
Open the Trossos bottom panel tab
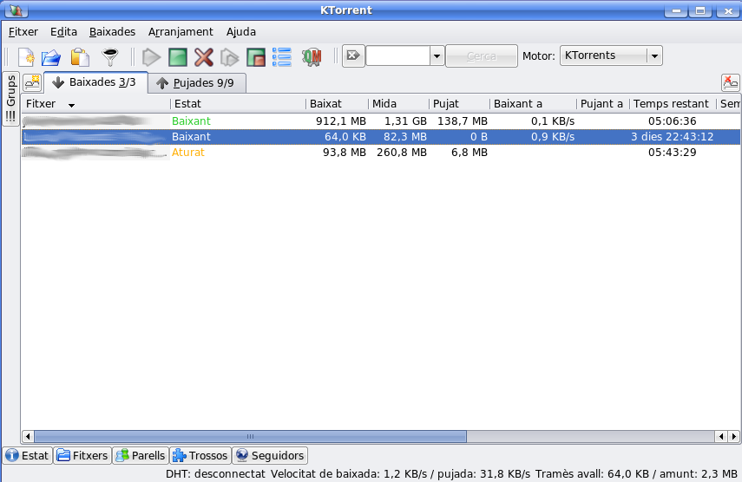200,455
